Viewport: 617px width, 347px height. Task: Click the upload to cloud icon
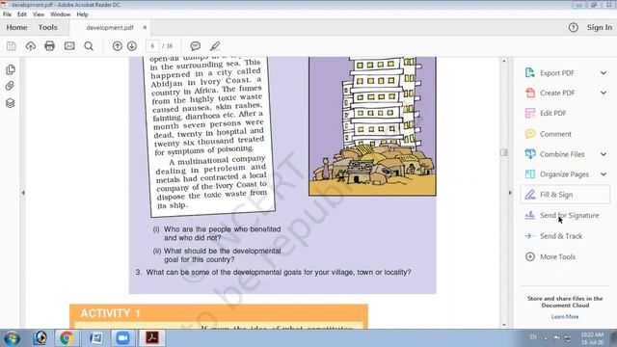tap(30, 46)
